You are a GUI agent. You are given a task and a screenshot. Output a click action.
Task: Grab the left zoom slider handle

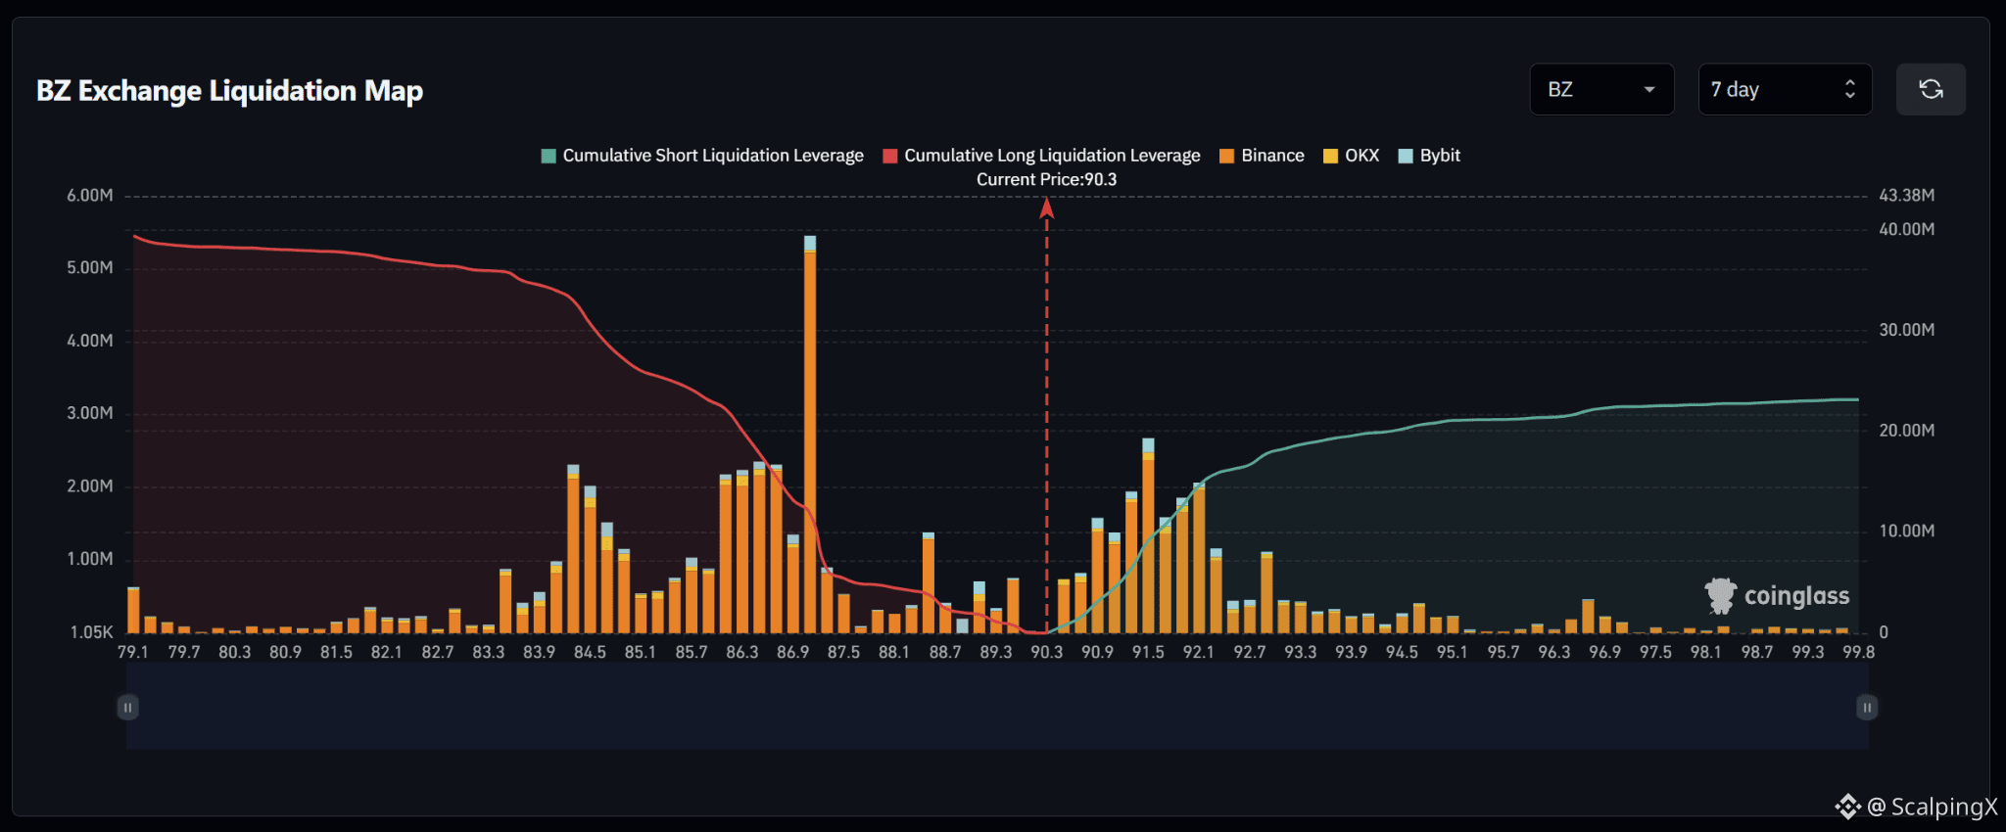point(127,707)
